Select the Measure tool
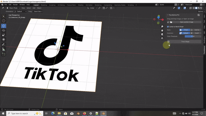The width and height of the screenshot is (206, 116). 4,49
